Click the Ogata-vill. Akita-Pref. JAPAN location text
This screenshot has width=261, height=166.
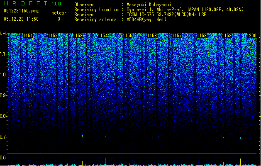coord(185,10)
